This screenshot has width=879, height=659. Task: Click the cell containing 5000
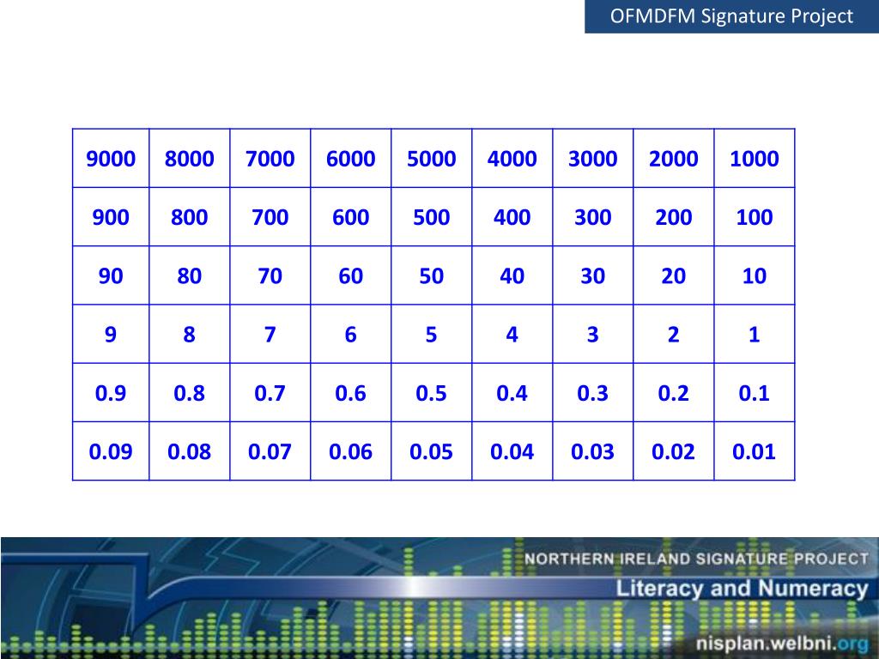pyautogui.click(x=432, y=159)
